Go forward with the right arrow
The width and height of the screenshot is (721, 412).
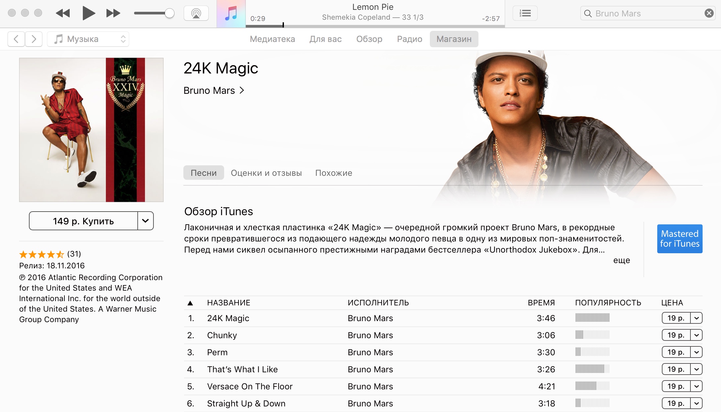tap(34, 39)
